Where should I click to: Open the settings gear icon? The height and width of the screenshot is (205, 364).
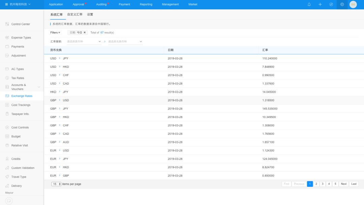[x=342, y=4]
